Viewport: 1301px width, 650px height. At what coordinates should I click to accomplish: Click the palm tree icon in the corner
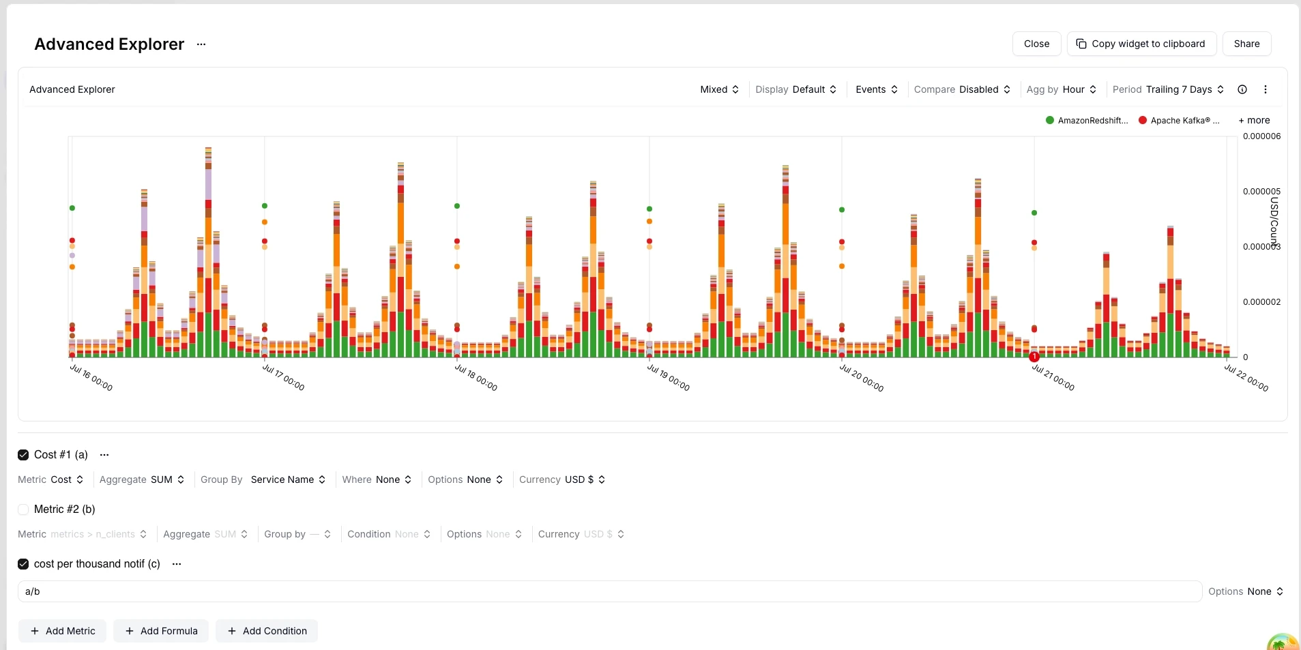[1283, 642]
